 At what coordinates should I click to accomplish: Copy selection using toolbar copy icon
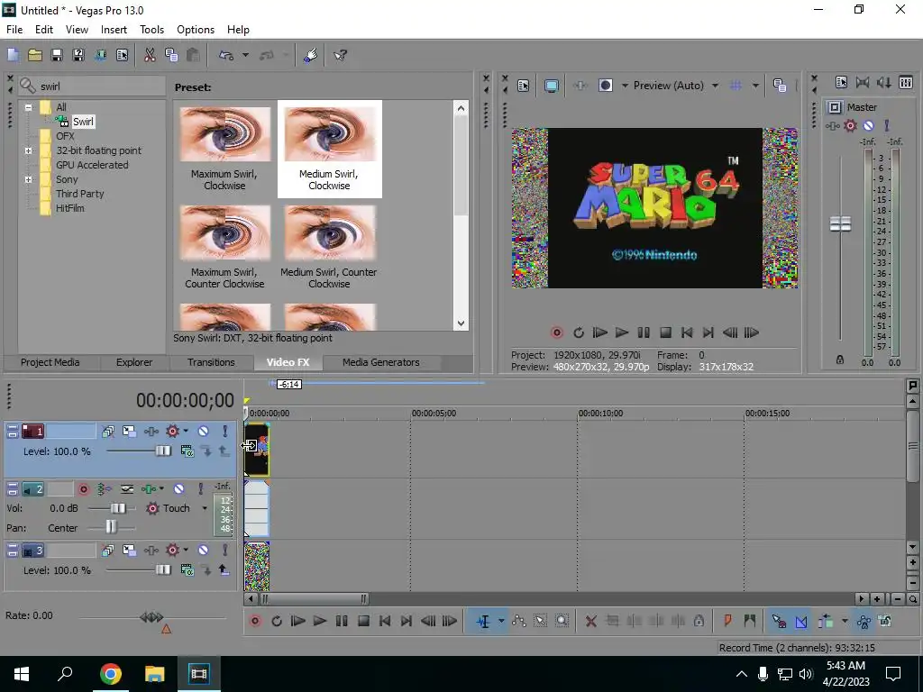point(171,55)
